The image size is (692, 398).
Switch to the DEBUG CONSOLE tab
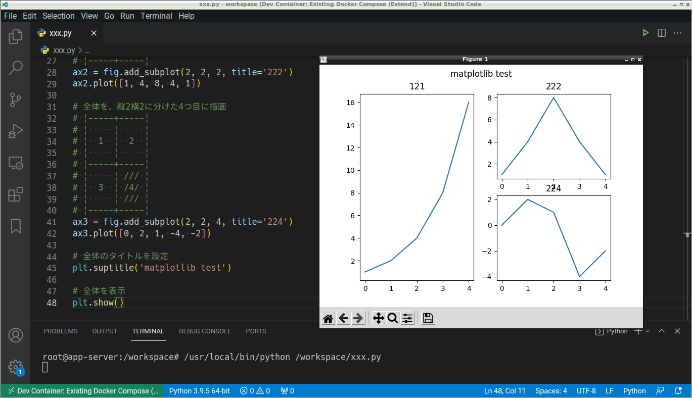[x=205, y=331]
